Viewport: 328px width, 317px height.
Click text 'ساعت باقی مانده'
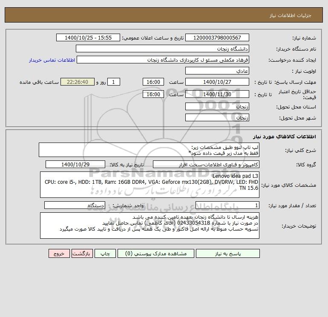(x=39, y=82)
